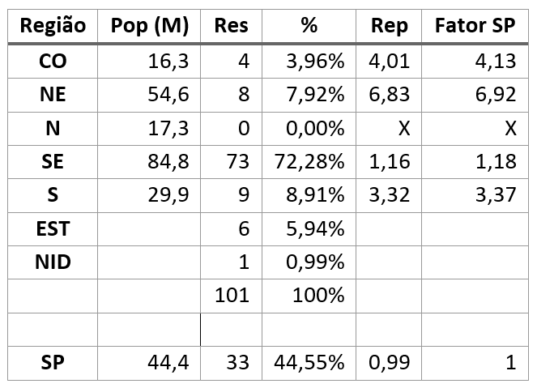Image resolution: width=537 pixels, height=388 pixels.
Task: Click the total cell showing 101
Action: pyautogui.click(x=231, y=296)
